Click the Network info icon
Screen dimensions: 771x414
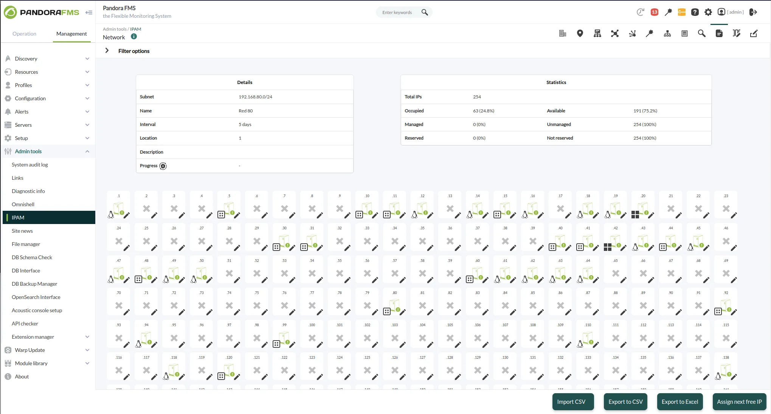click(x=134, y=37)
